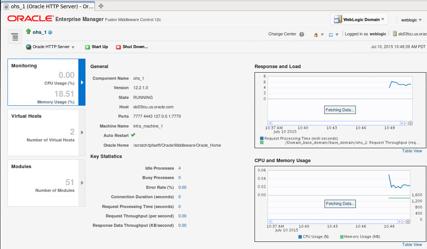This screenshot has height=249, width=427.
Task: Click the recording session icon beside the lock
Action: [x=331, y=35]
